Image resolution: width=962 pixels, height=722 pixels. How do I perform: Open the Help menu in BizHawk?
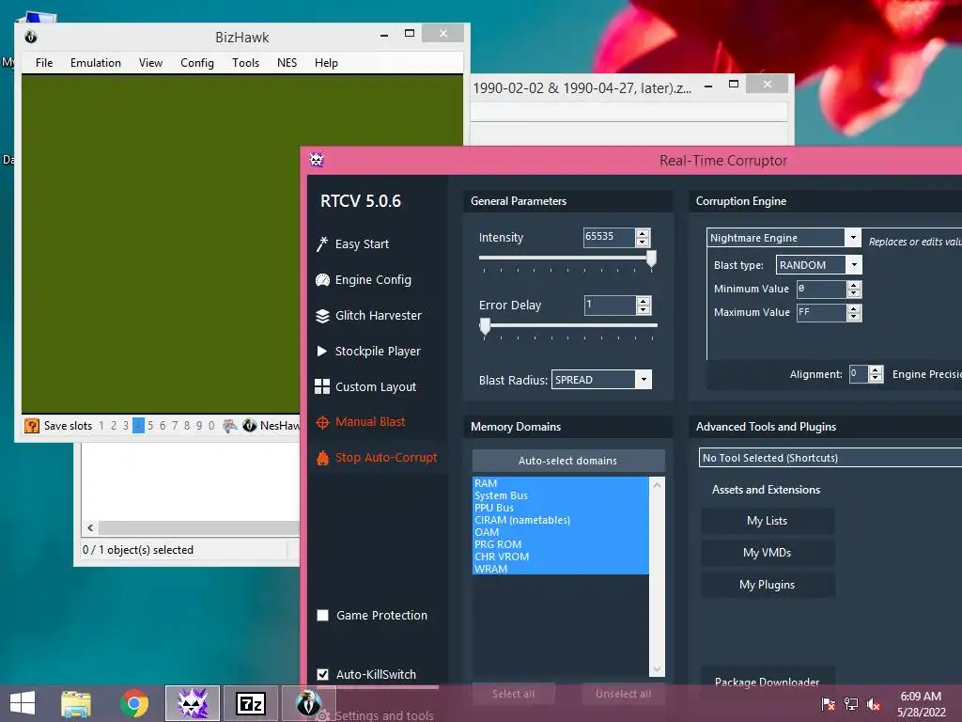pos(326,63)
